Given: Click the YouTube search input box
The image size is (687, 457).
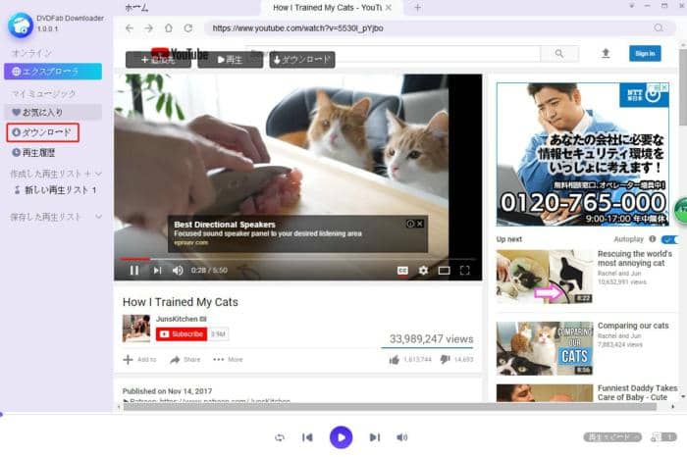Looking at the screenshot, I should [x=395, y=53].
